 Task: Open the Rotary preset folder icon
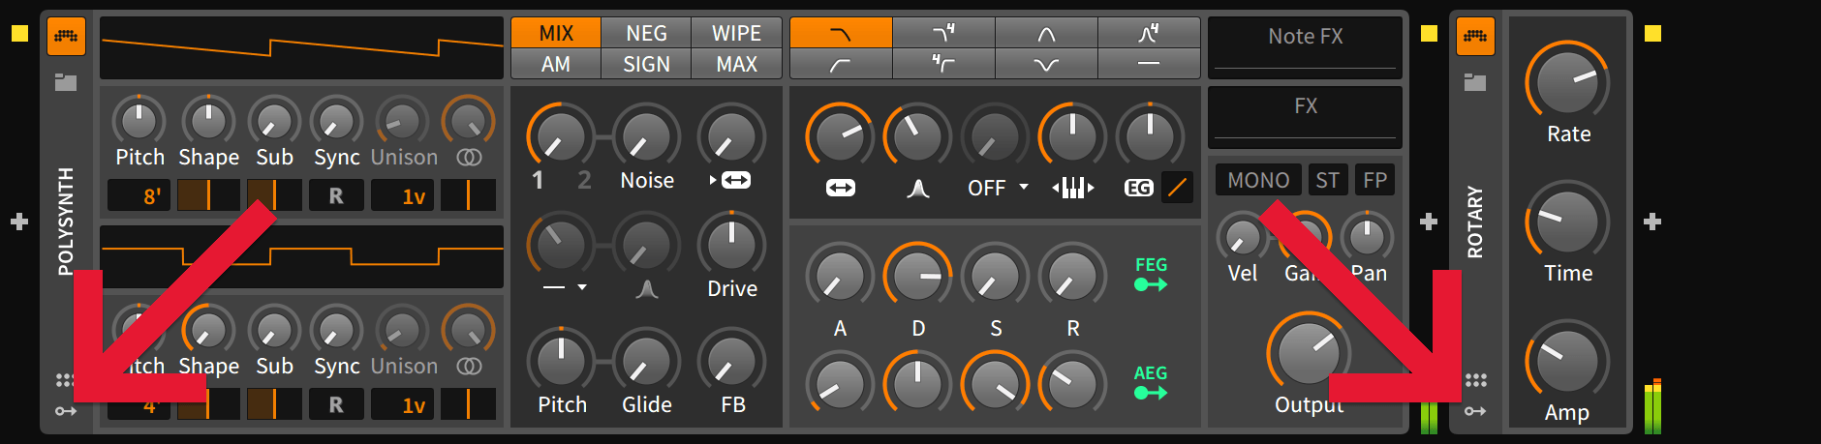(x=1475, y=82)
